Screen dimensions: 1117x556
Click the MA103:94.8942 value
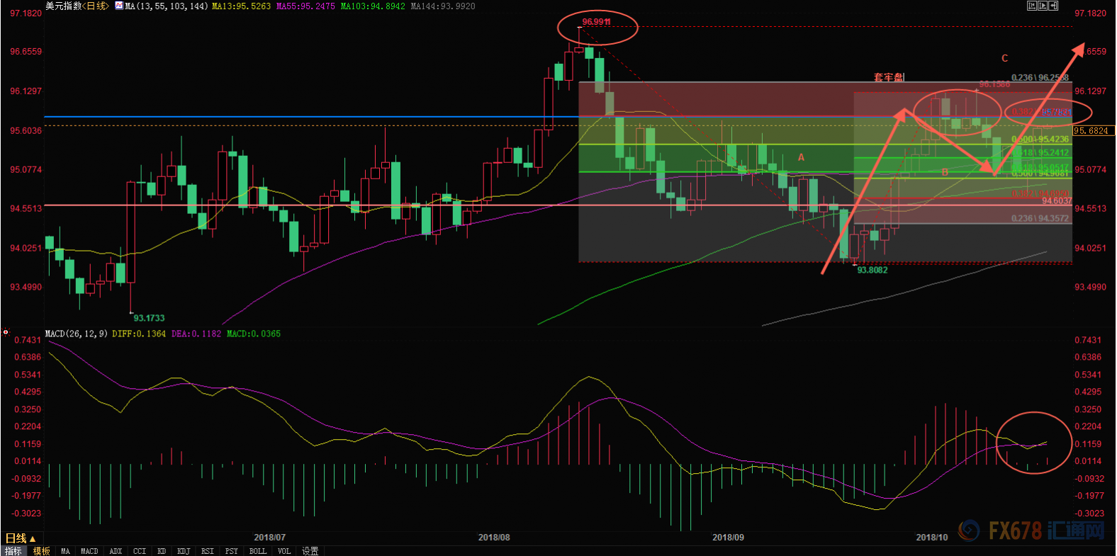point(373,6)
